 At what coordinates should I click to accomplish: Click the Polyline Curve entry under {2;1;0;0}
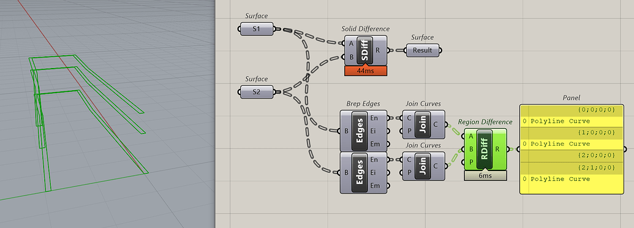click(560, 179)
